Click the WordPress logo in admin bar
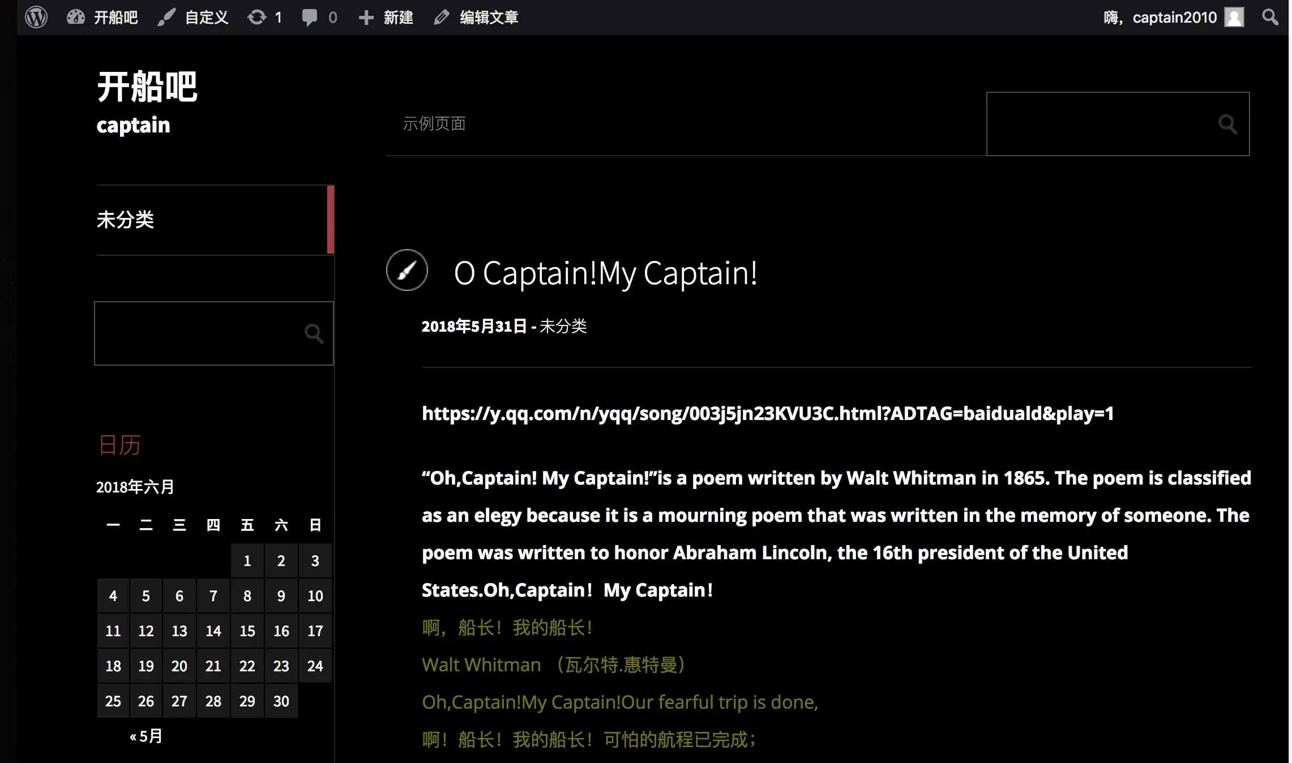The height and width of the screenshot is (763, 1292). (36, 17)
